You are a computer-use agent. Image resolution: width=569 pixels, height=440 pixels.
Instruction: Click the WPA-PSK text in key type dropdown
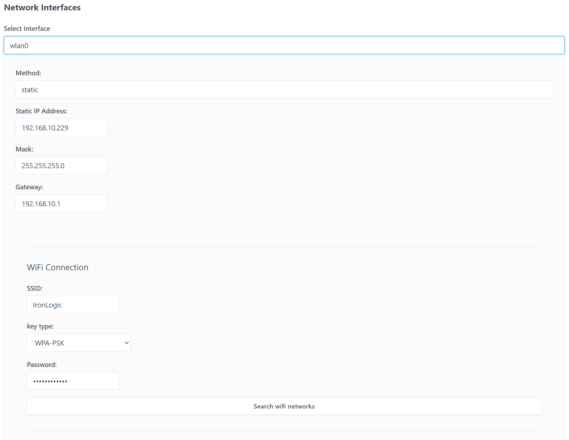49,343
